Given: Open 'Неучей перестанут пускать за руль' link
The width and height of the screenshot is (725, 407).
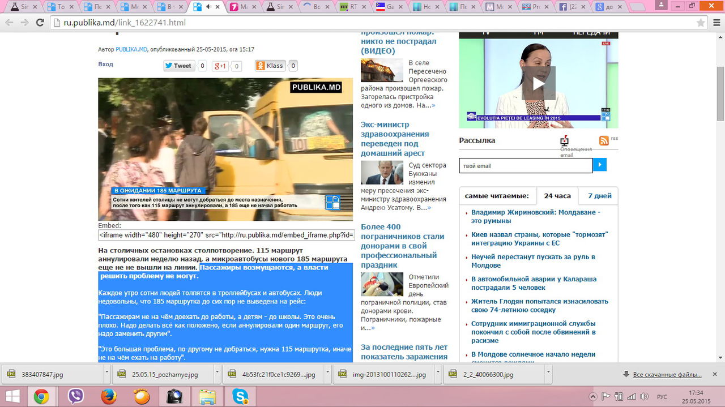Looking at the screenshot, I should tap(533, 261).
